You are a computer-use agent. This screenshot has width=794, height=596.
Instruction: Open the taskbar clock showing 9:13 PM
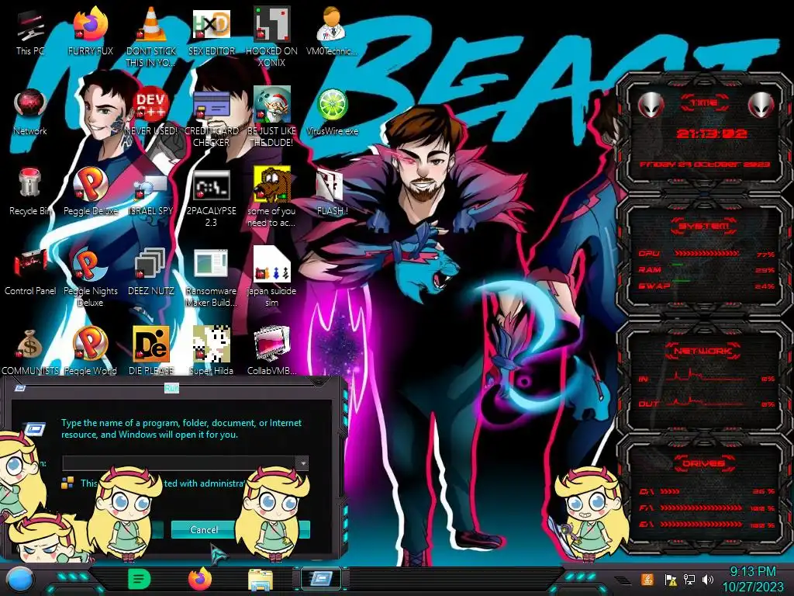coord(752,579)
